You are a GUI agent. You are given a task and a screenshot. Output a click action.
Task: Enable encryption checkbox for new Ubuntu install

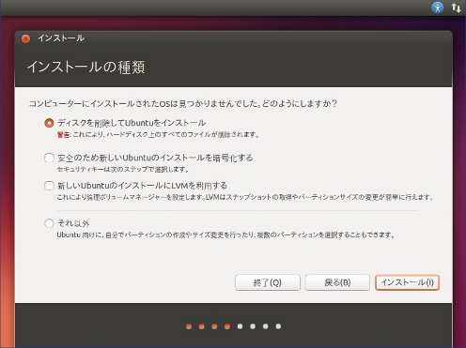49,158
